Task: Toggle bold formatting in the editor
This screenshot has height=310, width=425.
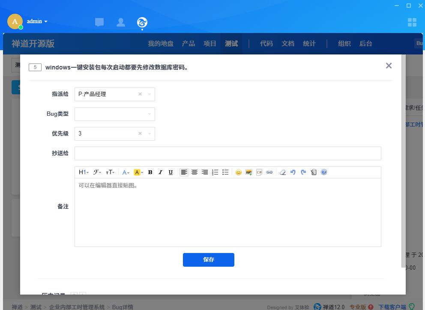Action: point(150,172)
